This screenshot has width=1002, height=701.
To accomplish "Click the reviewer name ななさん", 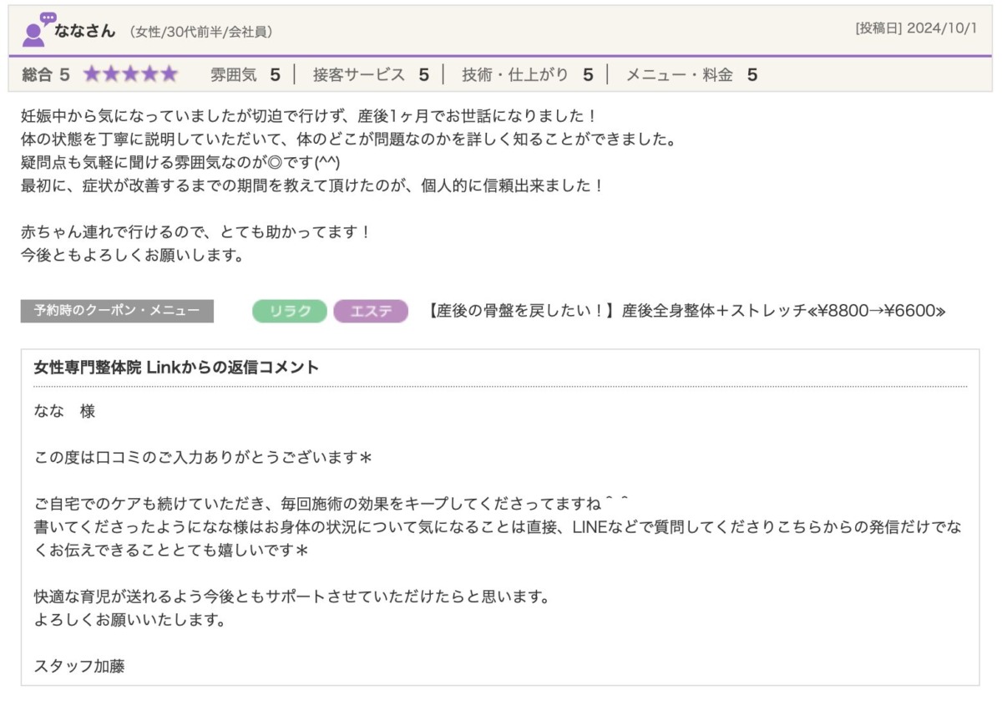I will [x=86, y=32].
